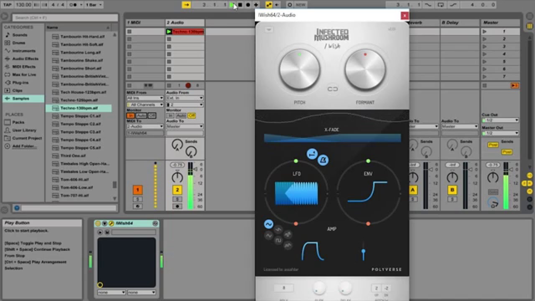The image size is (535, 301).
Task: Toggle the yellow Follow arrow button
Action: tap(187, 5)
